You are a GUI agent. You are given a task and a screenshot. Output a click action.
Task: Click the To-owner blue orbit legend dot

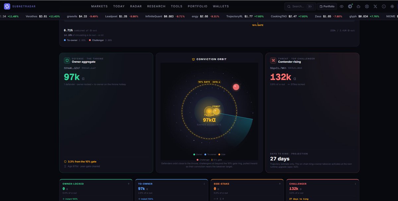click(206, 154)
